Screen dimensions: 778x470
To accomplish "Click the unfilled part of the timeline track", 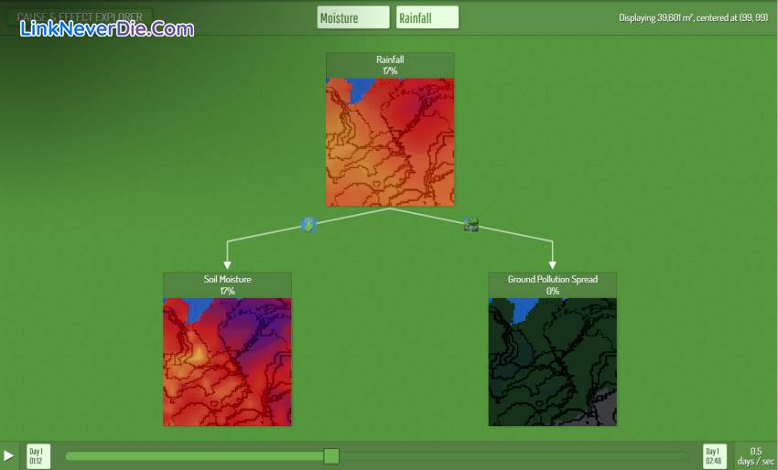I will pyautogui.click(x=513, y=456).
